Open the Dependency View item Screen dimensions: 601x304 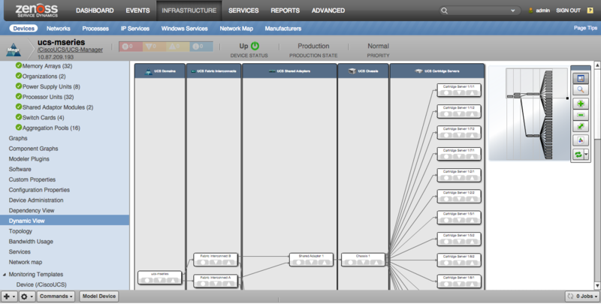coord(32,211)
